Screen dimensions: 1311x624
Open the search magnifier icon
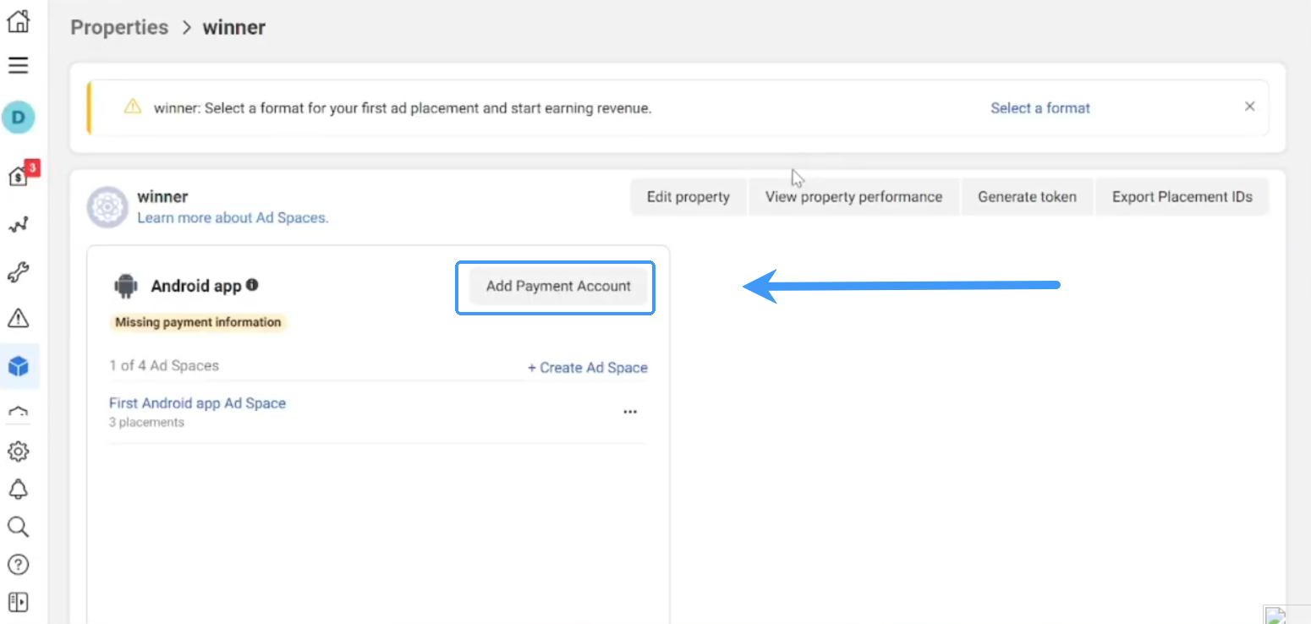click(19, 528)
